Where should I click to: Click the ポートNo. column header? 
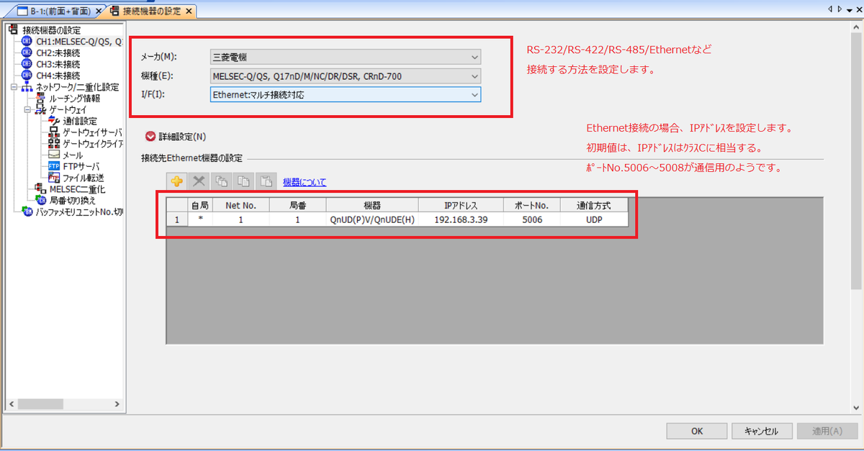(x=532, y=204)
